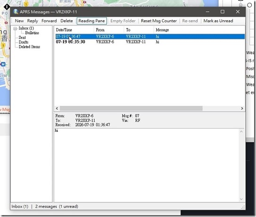Click the right arrow of horizontal scrollbar
256x217 pixels.
[x=242, y=108]
